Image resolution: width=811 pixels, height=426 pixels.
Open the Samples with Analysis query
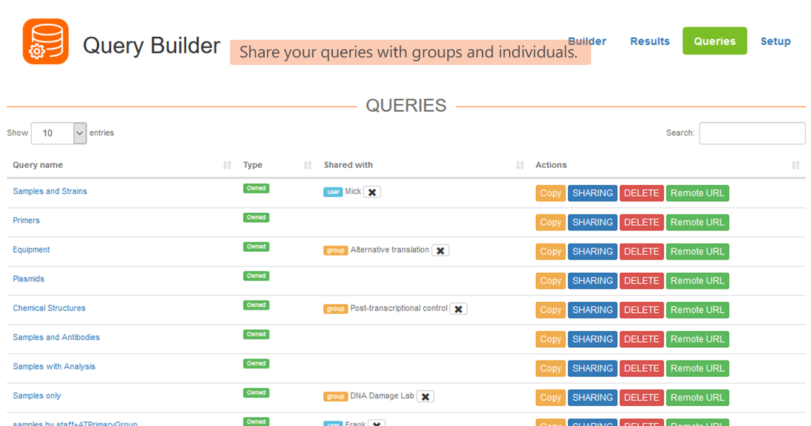(x=54, y=366)
